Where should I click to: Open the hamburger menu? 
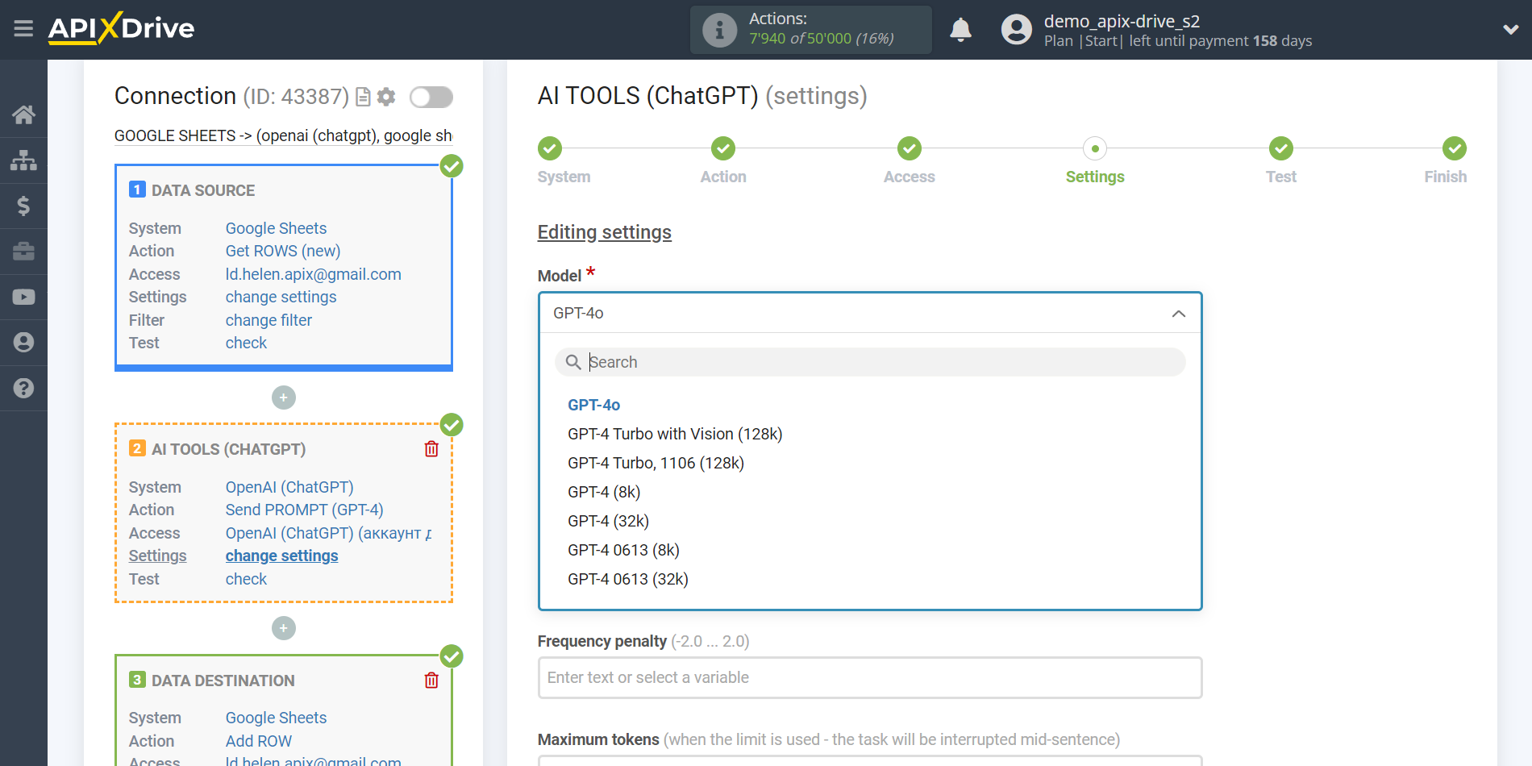(23, 29)
